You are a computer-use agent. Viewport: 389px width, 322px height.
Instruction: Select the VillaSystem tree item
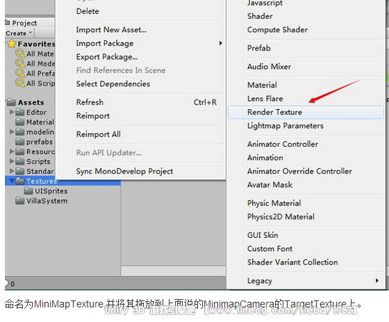(47, 201)
